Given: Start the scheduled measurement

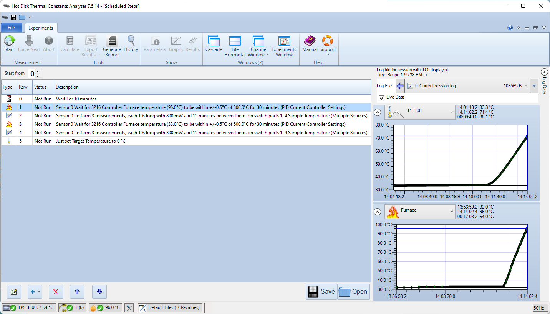Looking at the screenshot, I should coord(9,43).
